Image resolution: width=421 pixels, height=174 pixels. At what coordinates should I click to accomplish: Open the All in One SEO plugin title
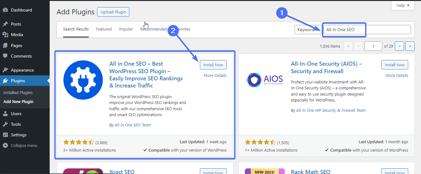point(146,75)
